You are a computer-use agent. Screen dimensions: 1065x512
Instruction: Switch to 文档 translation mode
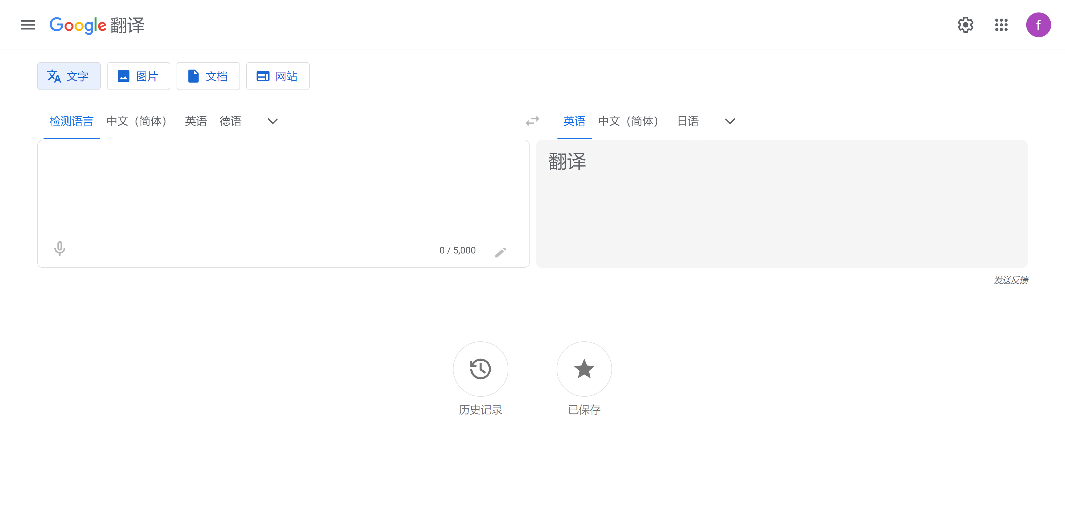208,76
